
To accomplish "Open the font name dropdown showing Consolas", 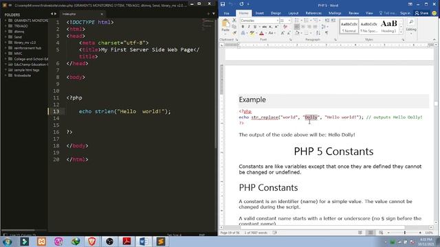I will (277, 21).
